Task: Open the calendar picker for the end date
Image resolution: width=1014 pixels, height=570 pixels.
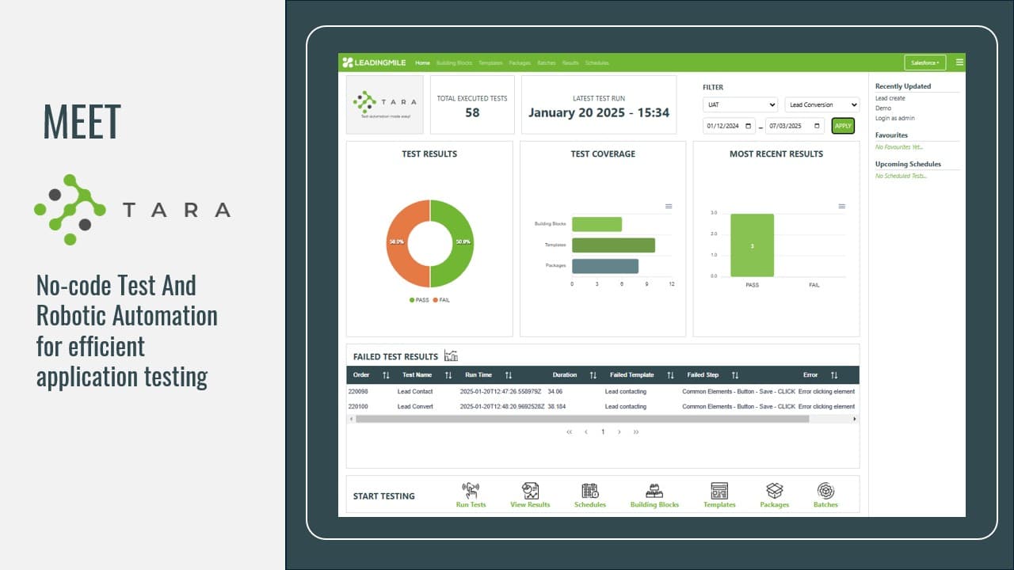Action: coord(816,126)
